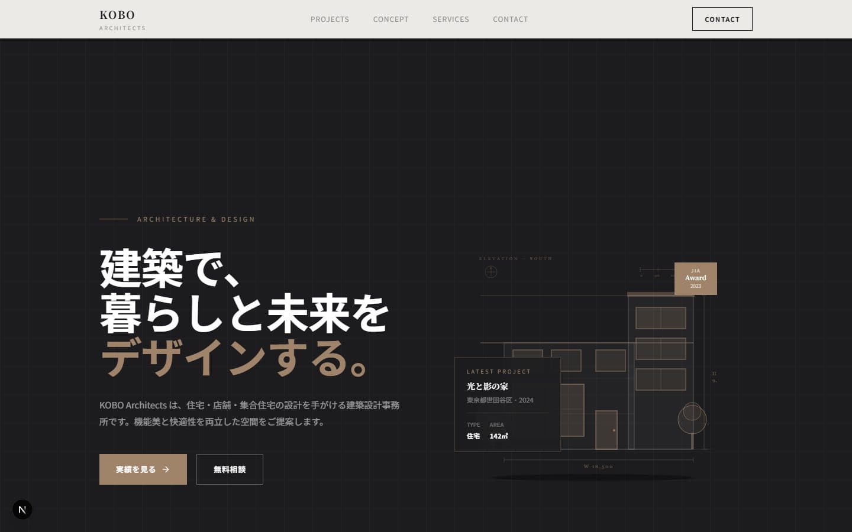
Task: Click the ELEVATION — SOUTH caption
Action: tap(515, 258)
